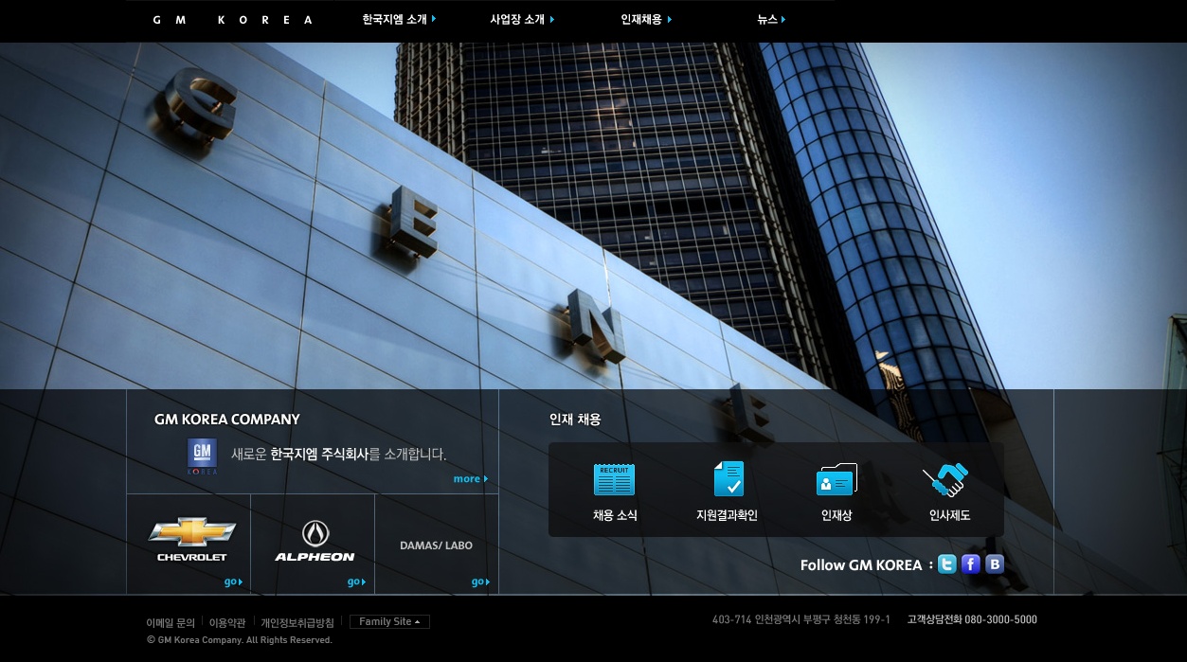Open the 이메일 문의 footer link
Screen dimensions: 1187x662
pos(171,623)
